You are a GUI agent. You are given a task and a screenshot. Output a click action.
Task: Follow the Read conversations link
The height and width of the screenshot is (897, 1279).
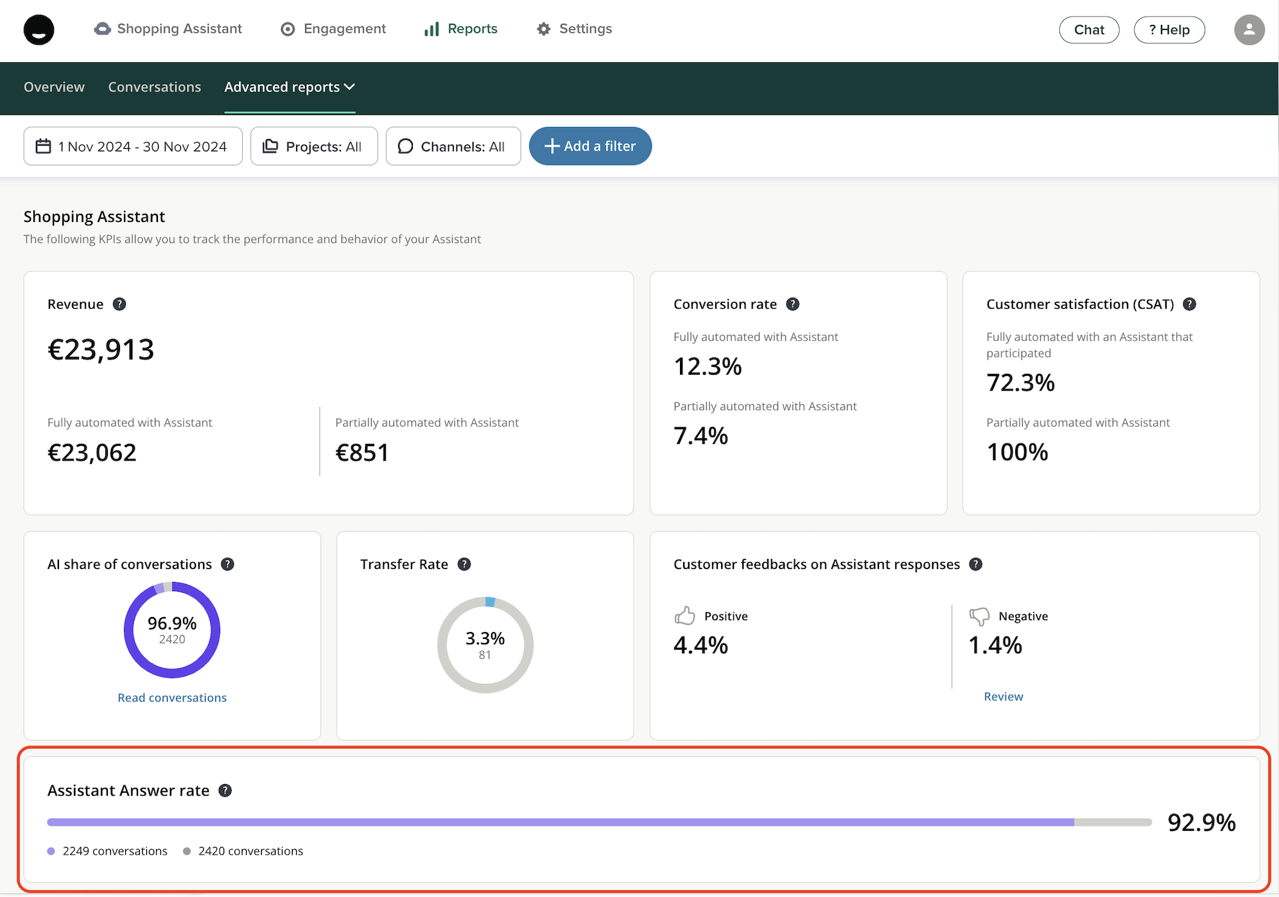click(172, 697)
